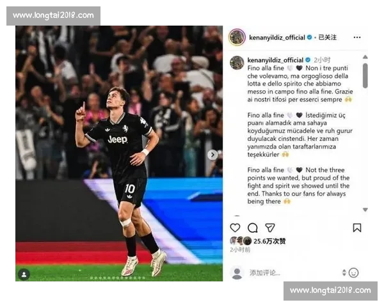This screenshot has height=307, width=384.
Task: Show tagged people on the photo
Action: (x=24, y=274)
